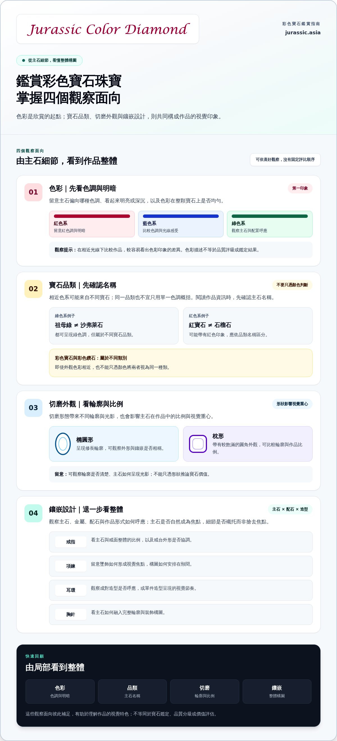Click the 可依喜好觀察，沒有固定評比順序 note

pyautogui.click(x=285, y=160)
